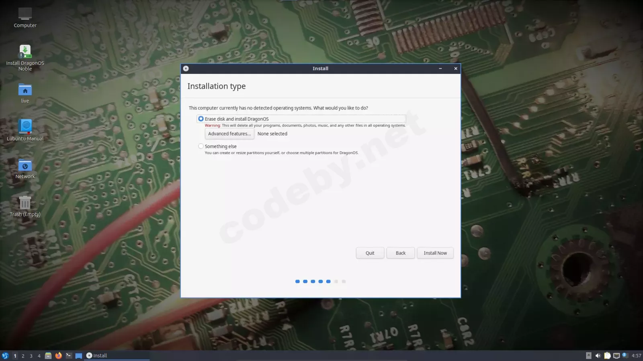Launch the file manager from the taskbar

48,356
